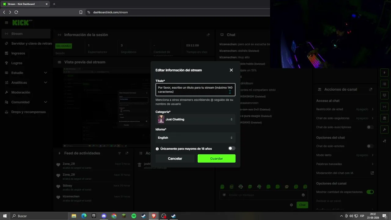Image resolution: width=391 pixels, height=220 pixels.
Task: Click the kizamechen follower entry
Action: pyautogui.click(x=93, y=198)
